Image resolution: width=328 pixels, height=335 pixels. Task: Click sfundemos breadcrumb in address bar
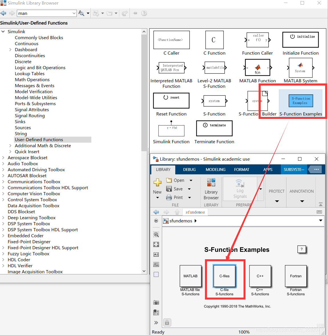[x=181, y=221]
